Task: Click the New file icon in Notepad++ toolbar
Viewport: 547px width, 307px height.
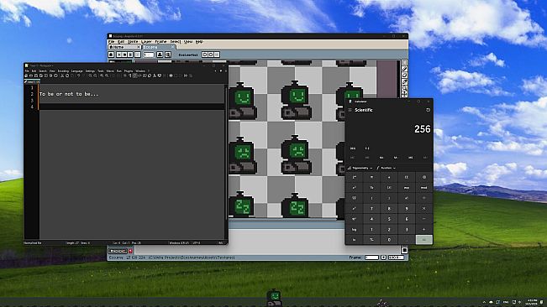Action: 26,75
